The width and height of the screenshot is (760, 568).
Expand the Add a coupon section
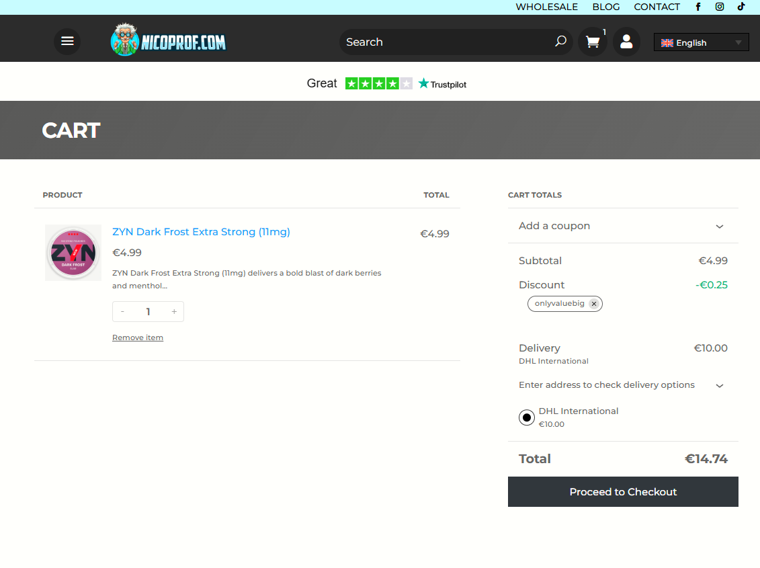623,226
